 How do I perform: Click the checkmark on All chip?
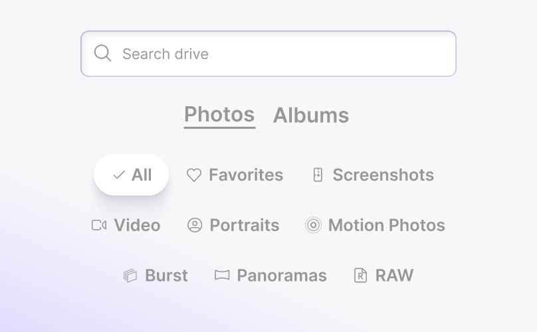119,175
